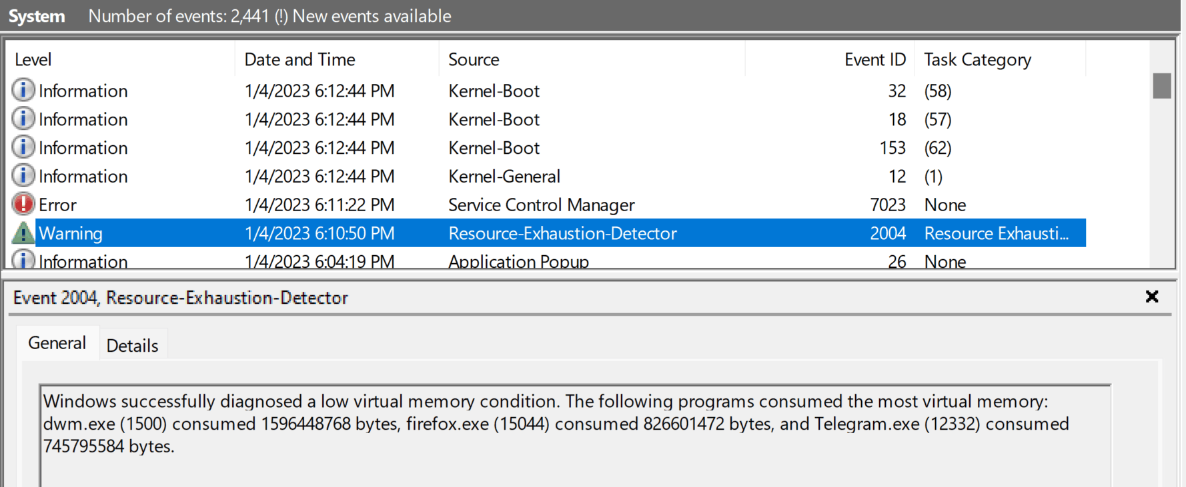The width and height of the screenshot is (1186, 487).
Task: Sort events by the Level column header
Action: 120,59
